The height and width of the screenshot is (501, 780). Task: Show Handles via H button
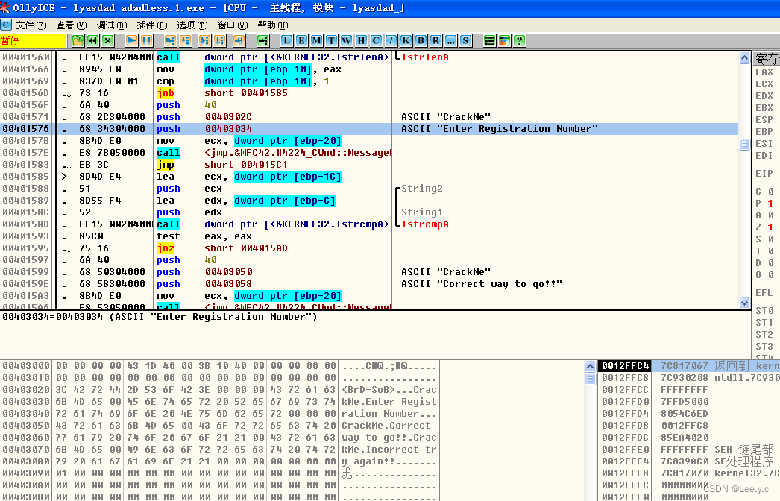(x=361, y=41)
